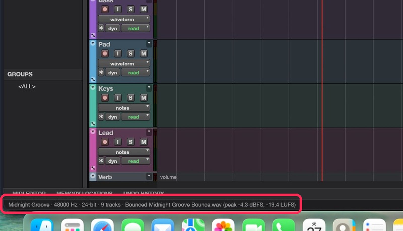This screenshot has width=403, height=231.
Task: Record-arm the Pad track
Action: click(105, 53)
